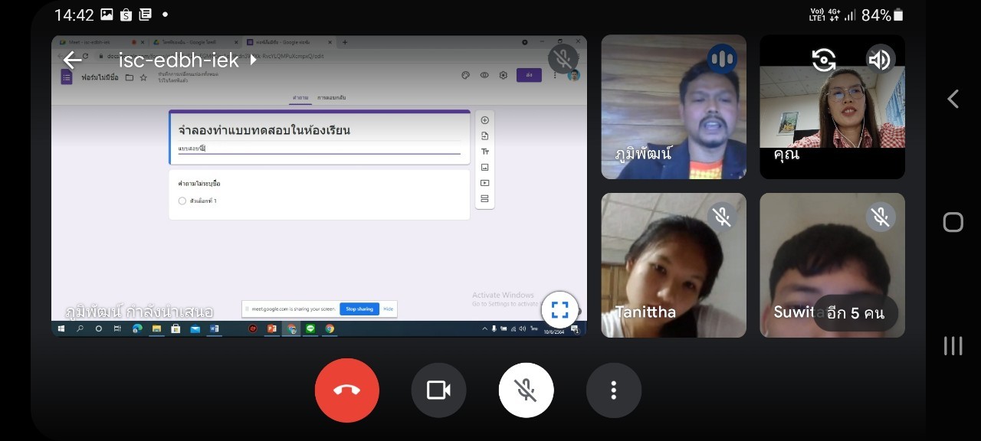Show the other participants via อีก 5 คน

click(x=855, y=312)
